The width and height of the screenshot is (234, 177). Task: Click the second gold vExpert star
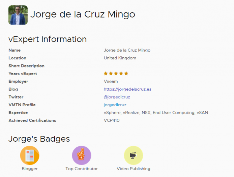pyautogui.click(x=111, y=73)
